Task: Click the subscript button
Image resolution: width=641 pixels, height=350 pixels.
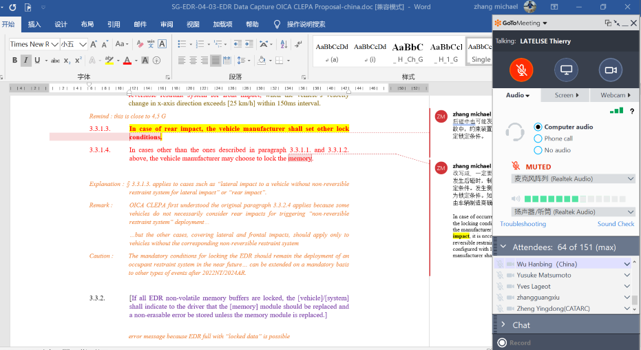Action: [67, 61]
